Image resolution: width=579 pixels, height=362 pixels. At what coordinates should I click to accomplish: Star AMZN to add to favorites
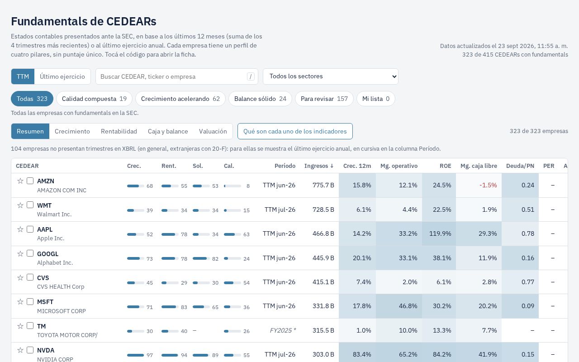point(20,181)
